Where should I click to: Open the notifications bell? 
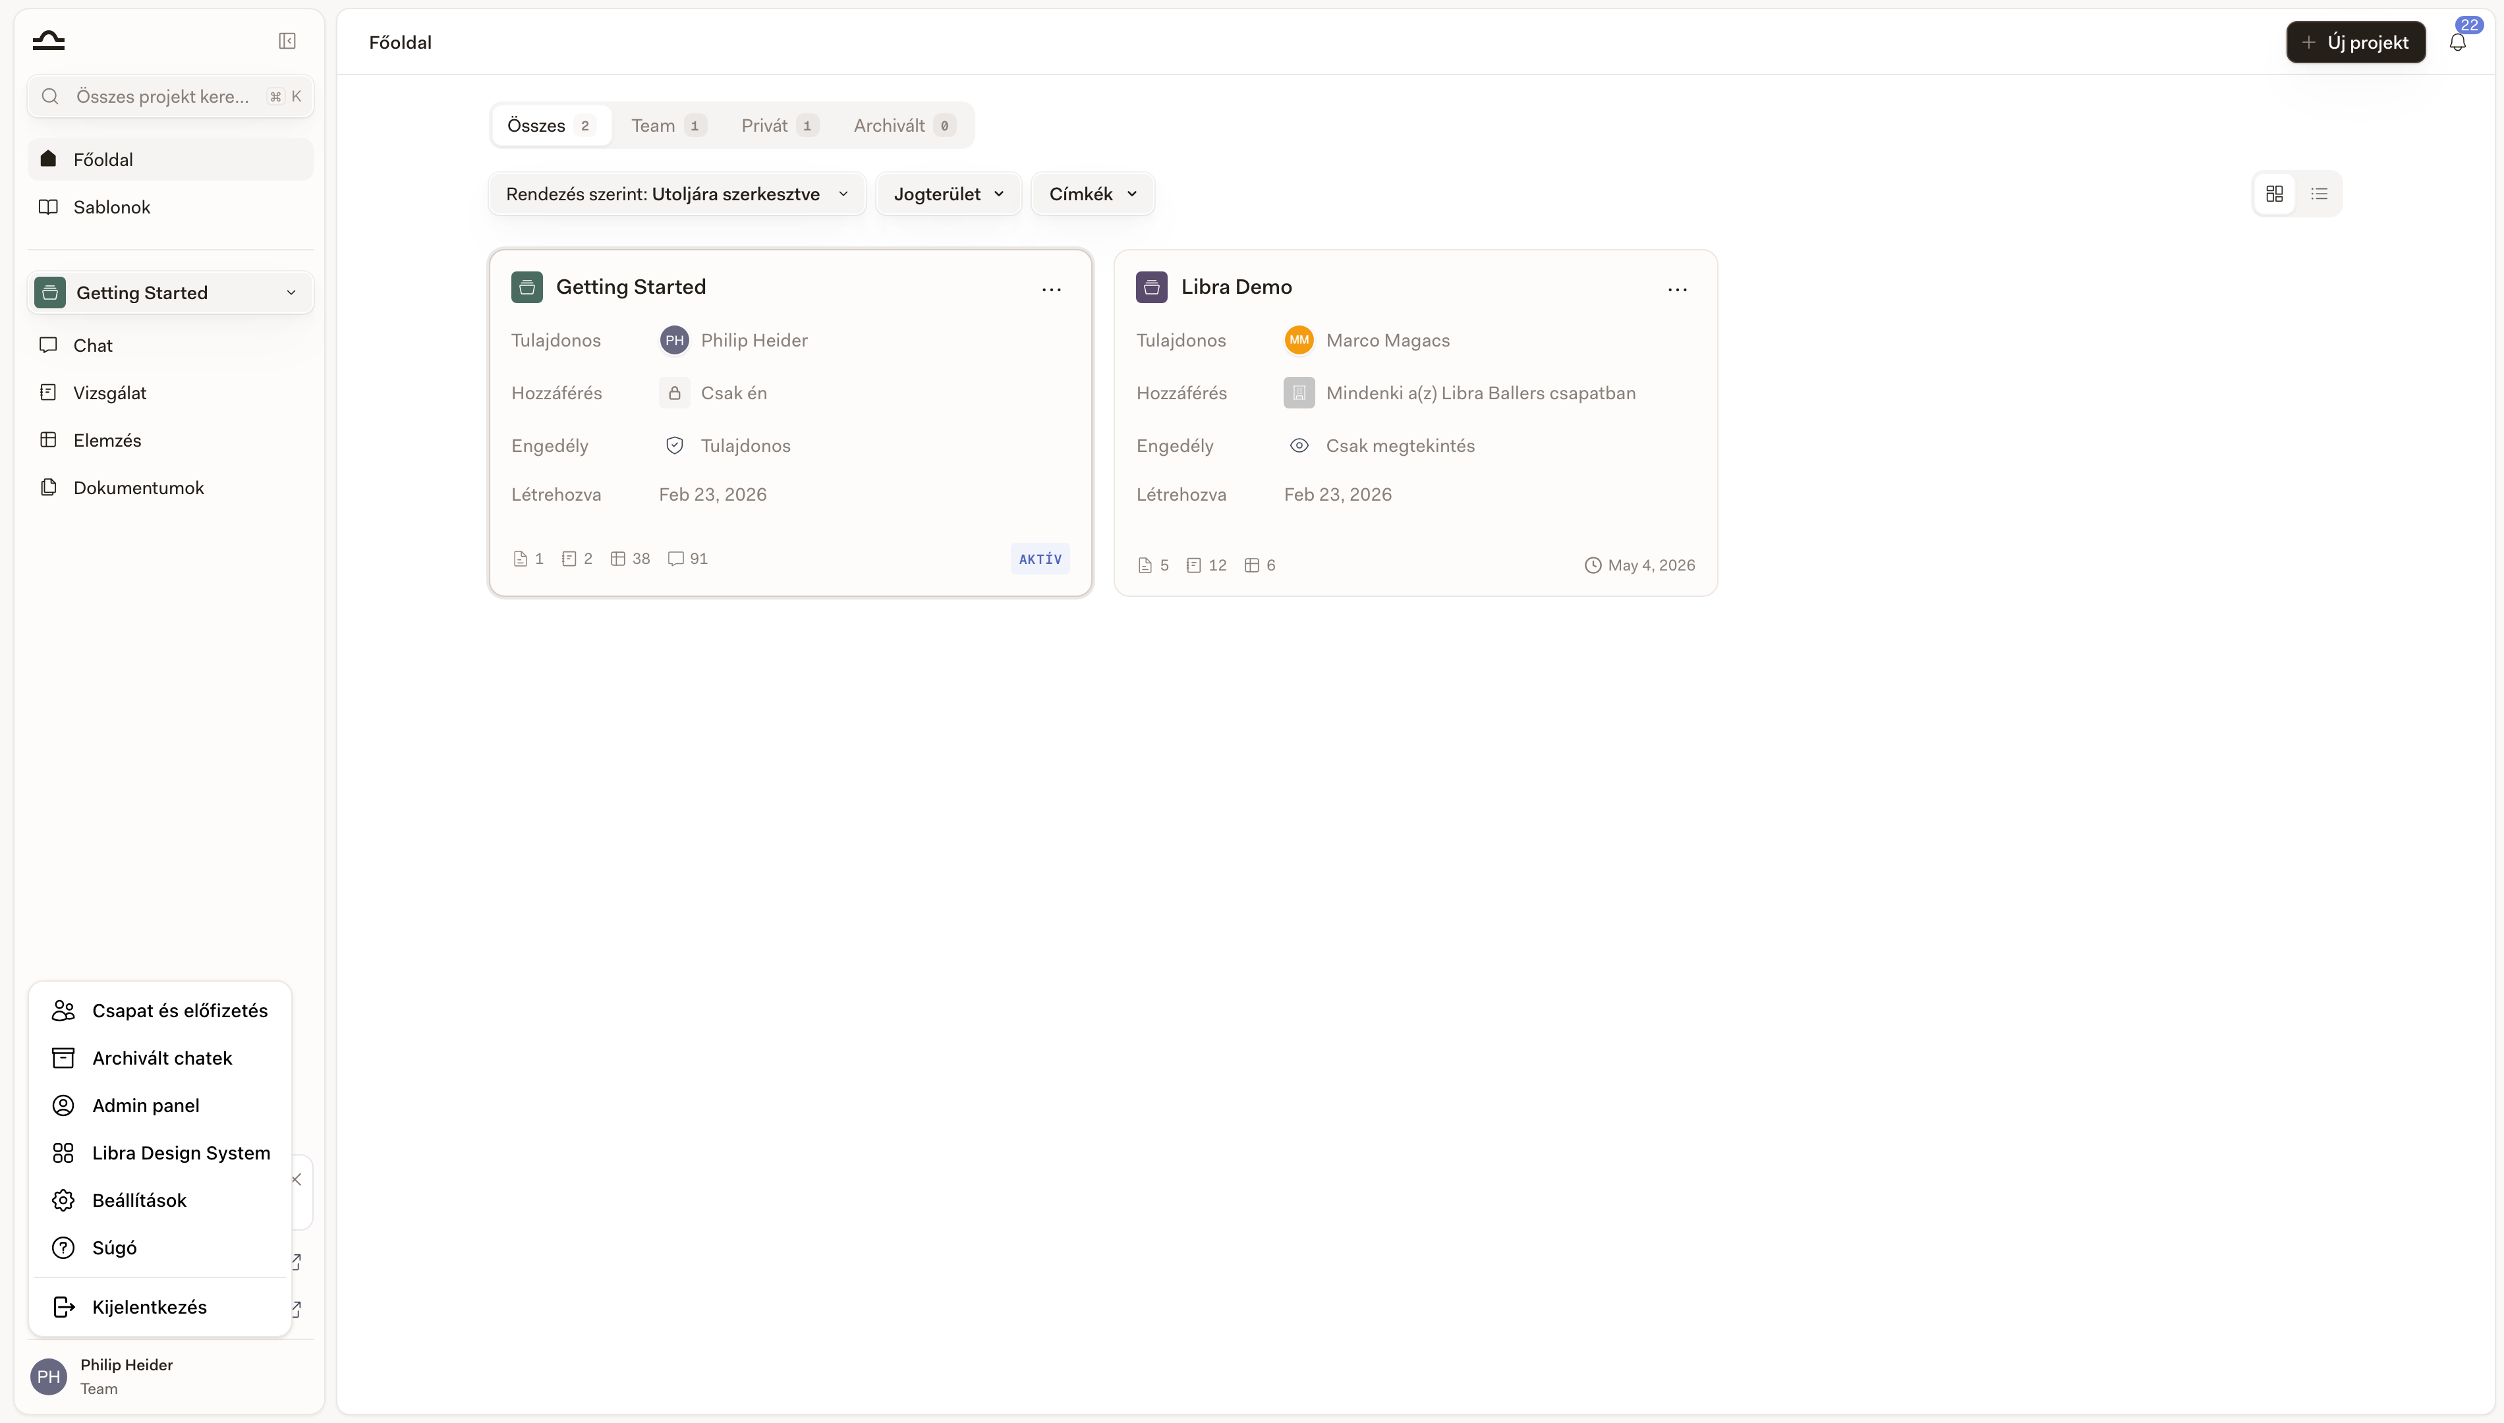2457,42
